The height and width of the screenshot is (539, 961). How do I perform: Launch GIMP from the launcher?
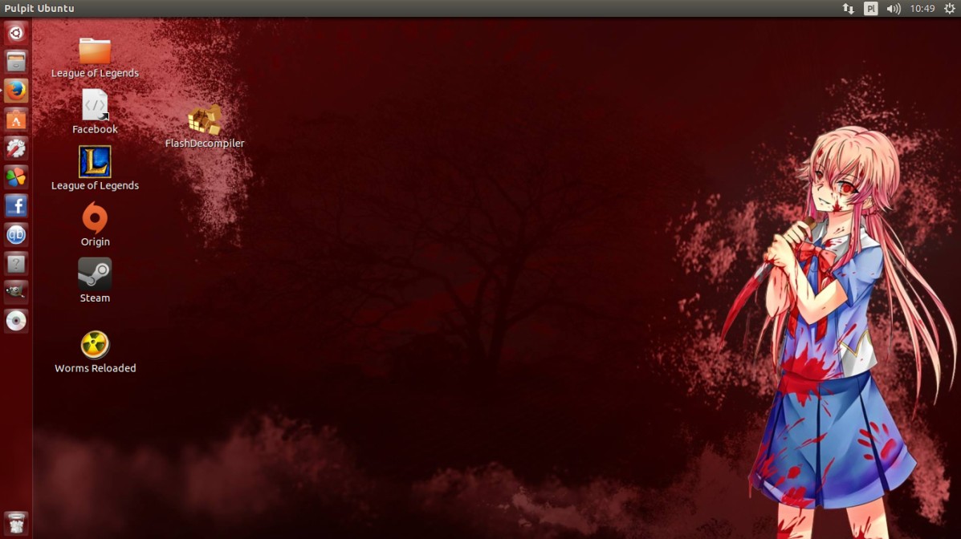point(16,291)
